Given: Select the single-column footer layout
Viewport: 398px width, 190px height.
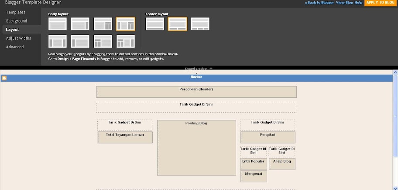Looking at the screenshot, I should [x=155, y=24].
